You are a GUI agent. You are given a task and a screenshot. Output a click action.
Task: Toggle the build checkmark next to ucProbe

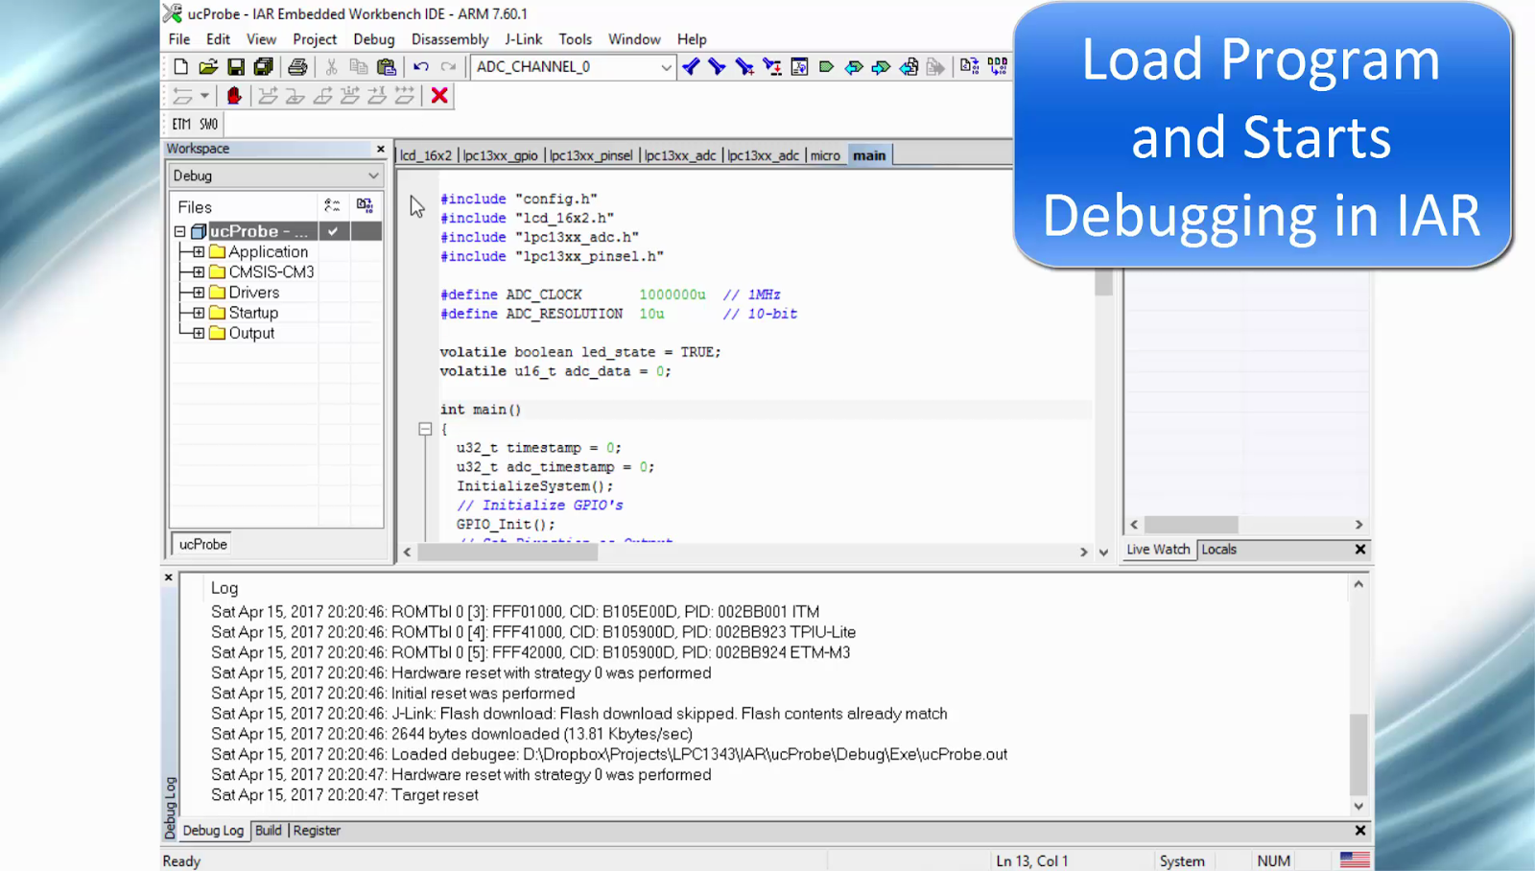pos(333,230)
